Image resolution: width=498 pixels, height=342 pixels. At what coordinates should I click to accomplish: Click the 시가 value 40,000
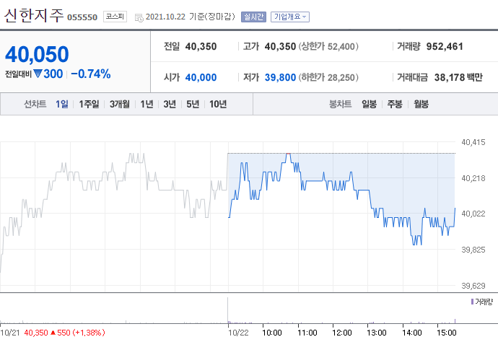click(201, 77)
